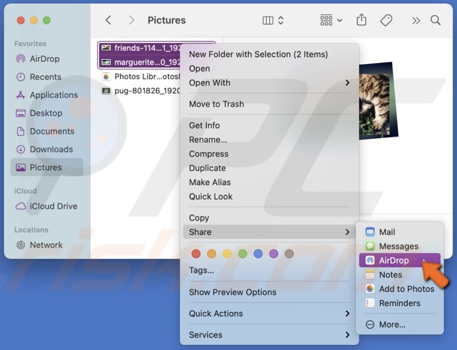
Task: Apply the blue color tag
Action: pyautogui.click(x=258, y=253)
